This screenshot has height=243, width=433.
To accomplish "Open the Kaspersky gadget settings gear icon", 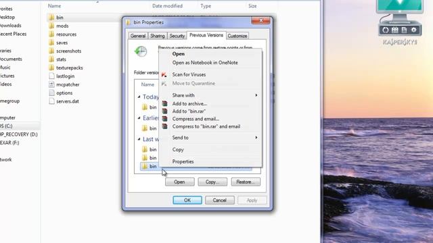I will pyautogui.click(x=413, y=30).
